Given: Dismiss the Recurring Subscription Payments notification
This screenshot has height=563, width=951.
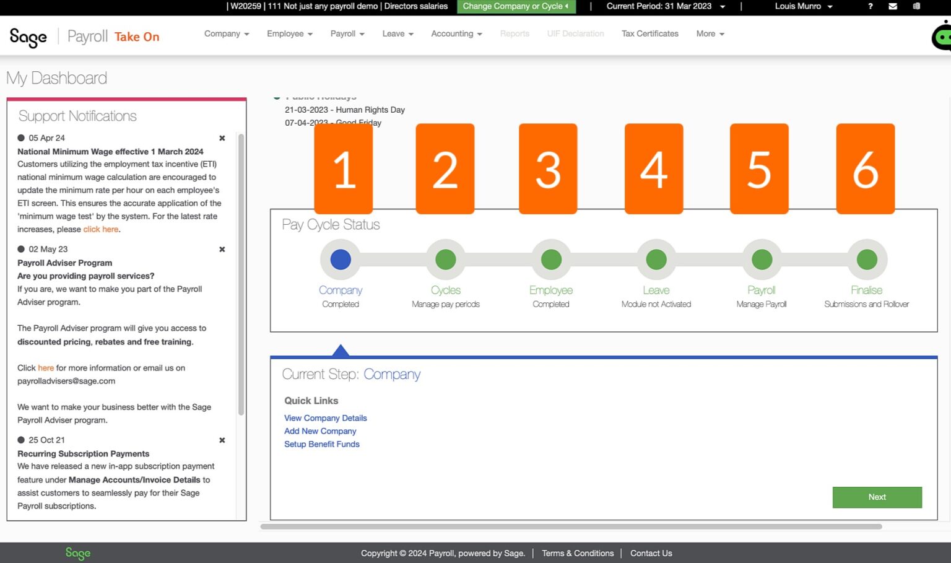Looking at the screenshot, I should coord(222,440).
